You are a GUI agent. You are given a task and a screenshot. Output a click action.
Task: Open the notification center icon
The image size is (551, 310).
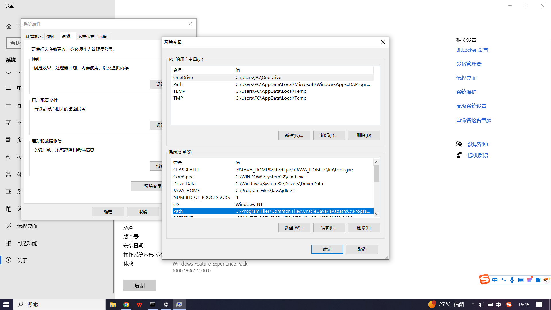pos(539,305)
